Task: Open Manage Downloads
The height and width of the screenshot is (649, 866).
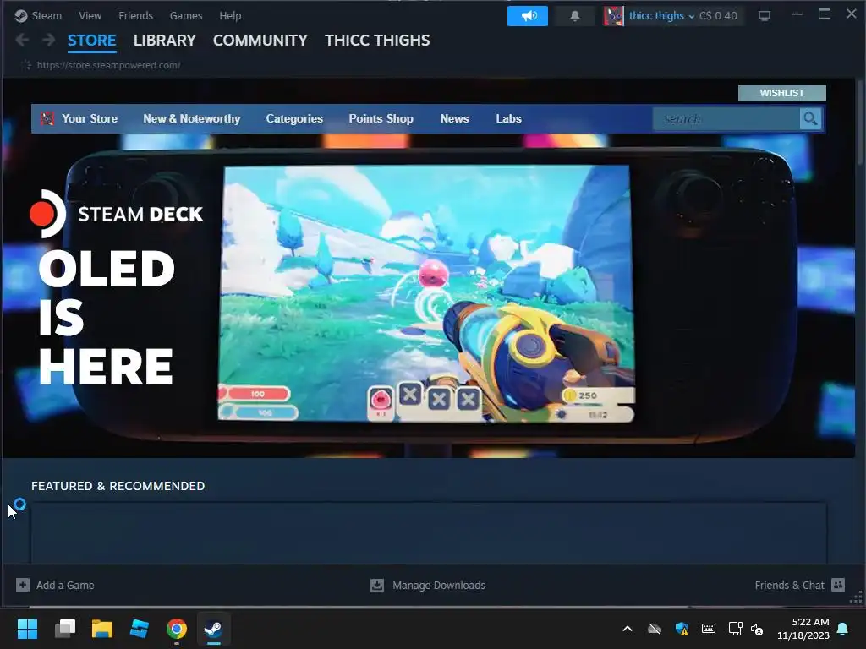Action: click(439, 585)
